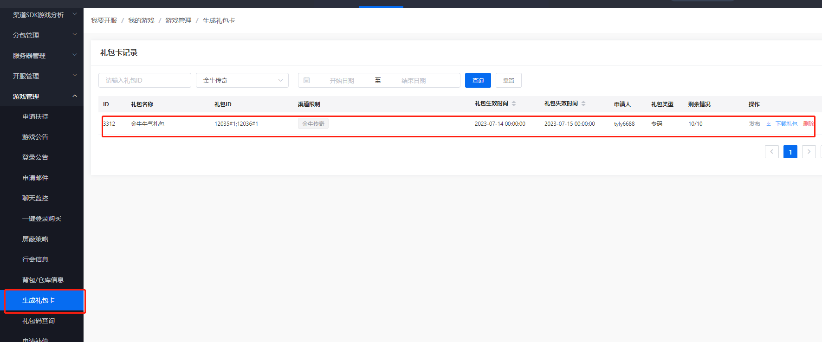Pick the 开始日期 start date field

[342, 81]
